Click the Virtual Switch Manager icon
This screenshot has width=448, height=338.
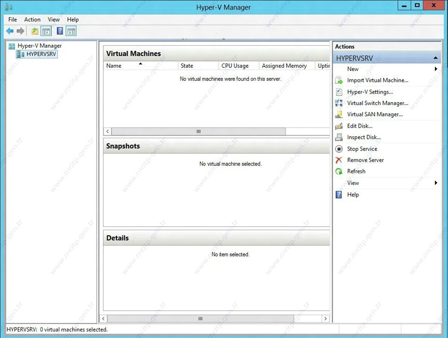click(x=339, y=103)
